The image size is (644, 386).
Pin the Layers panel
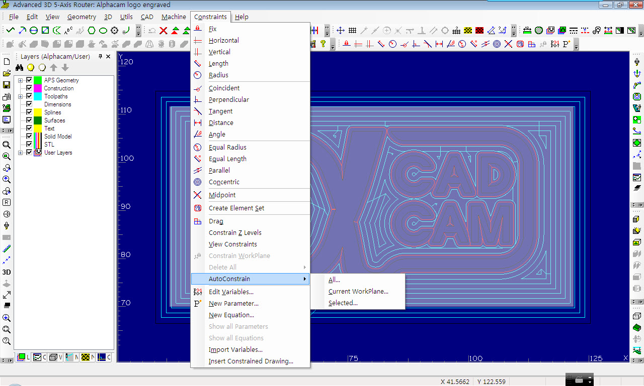point(100,57)
